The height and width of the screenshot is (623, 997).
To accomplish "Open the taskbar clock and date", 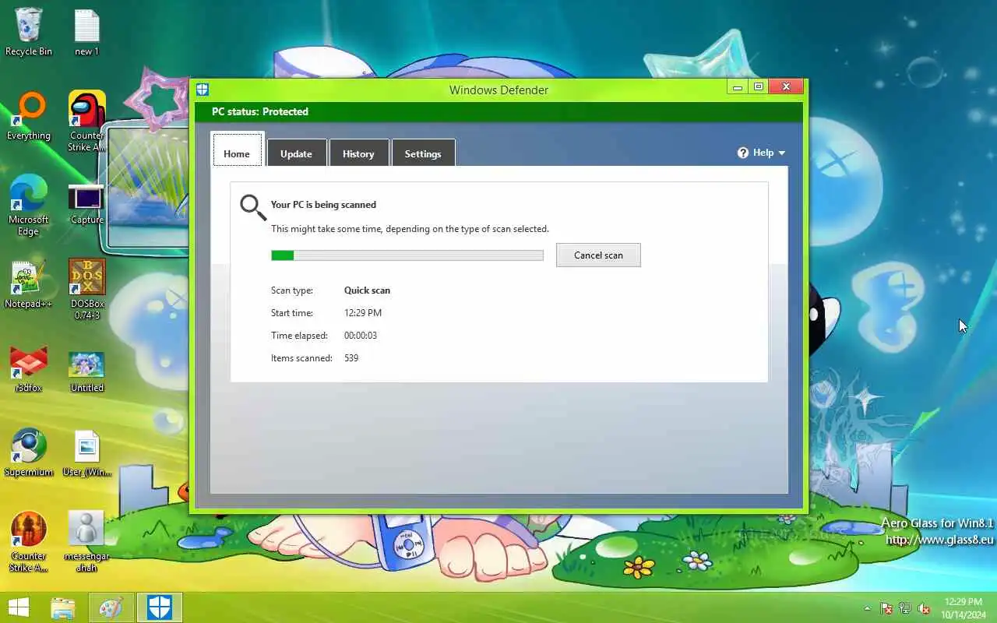I will point(963,608).
